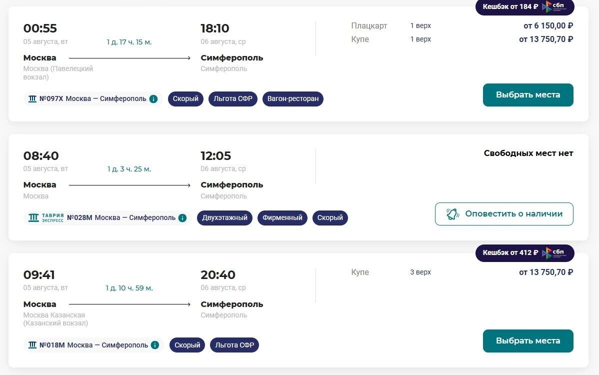The image size is (599, 375).
Task: Click the bell icon in notify button
Action: [452, 214]
